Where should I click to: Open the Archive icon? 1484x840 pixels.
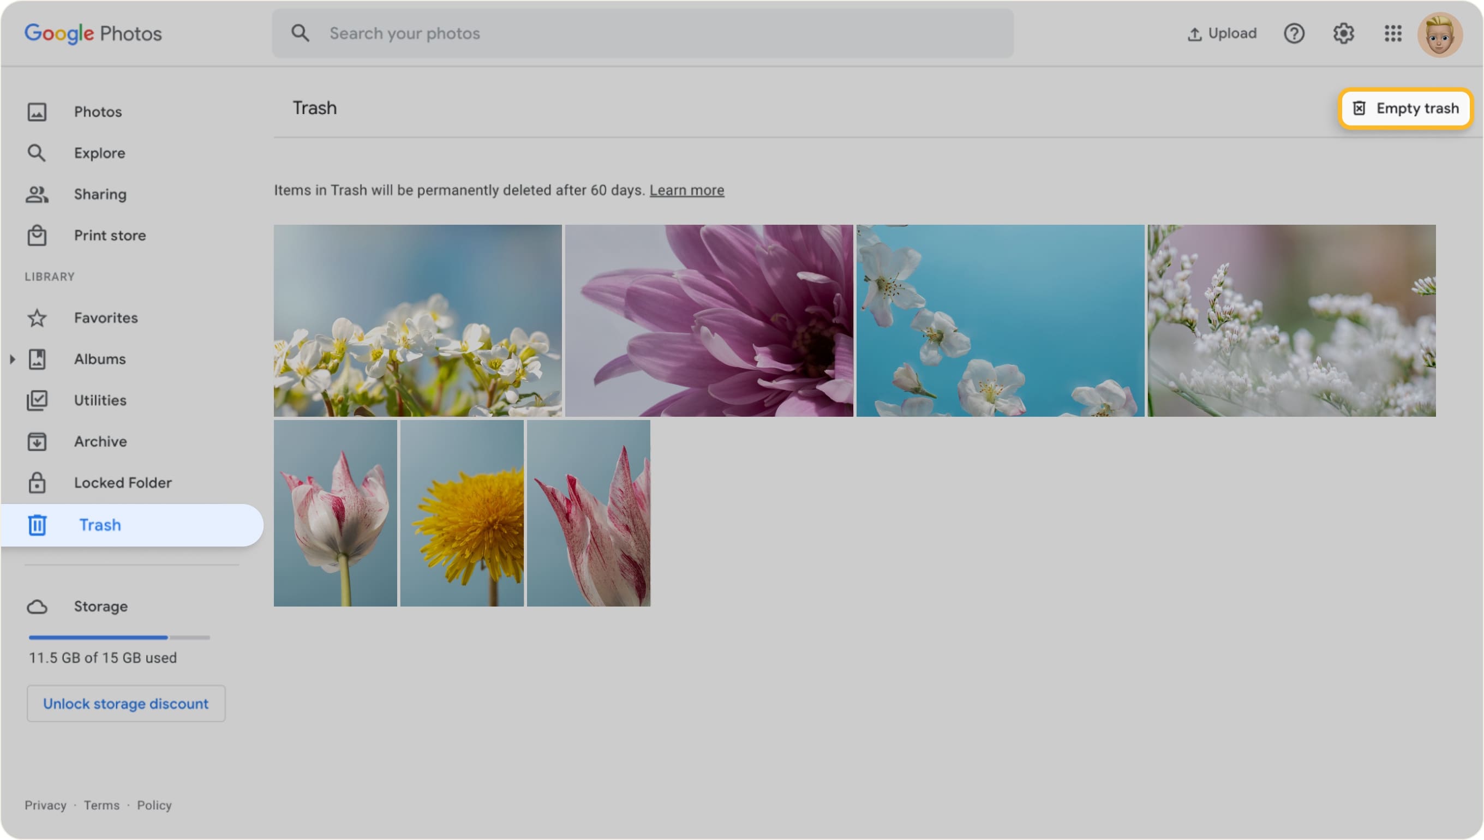click(x=37, y=441)
